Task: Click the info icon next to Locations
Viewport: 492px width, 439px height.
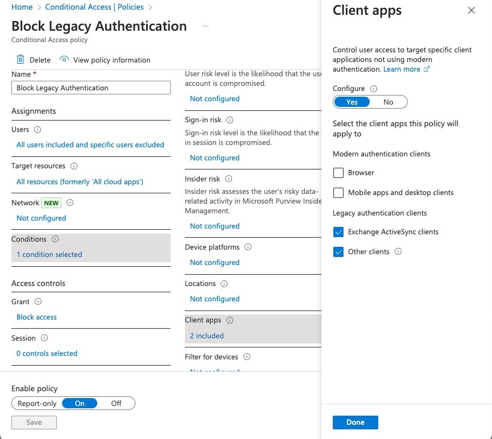Action: coord(224,284)
